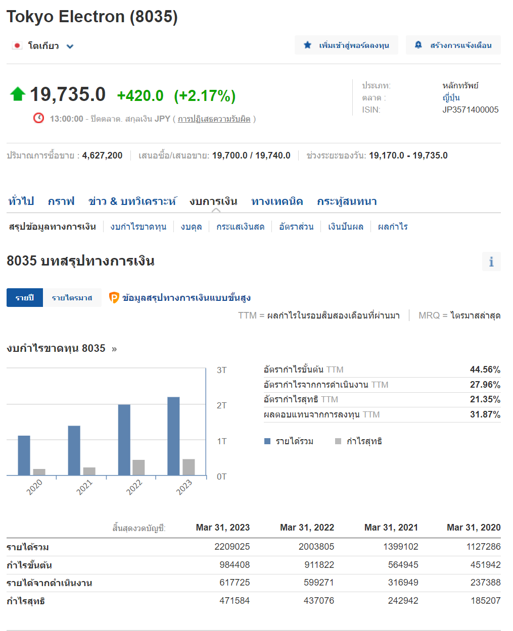
Task: Switch to รายไตรมาส quarterly view
Action: 72,298
